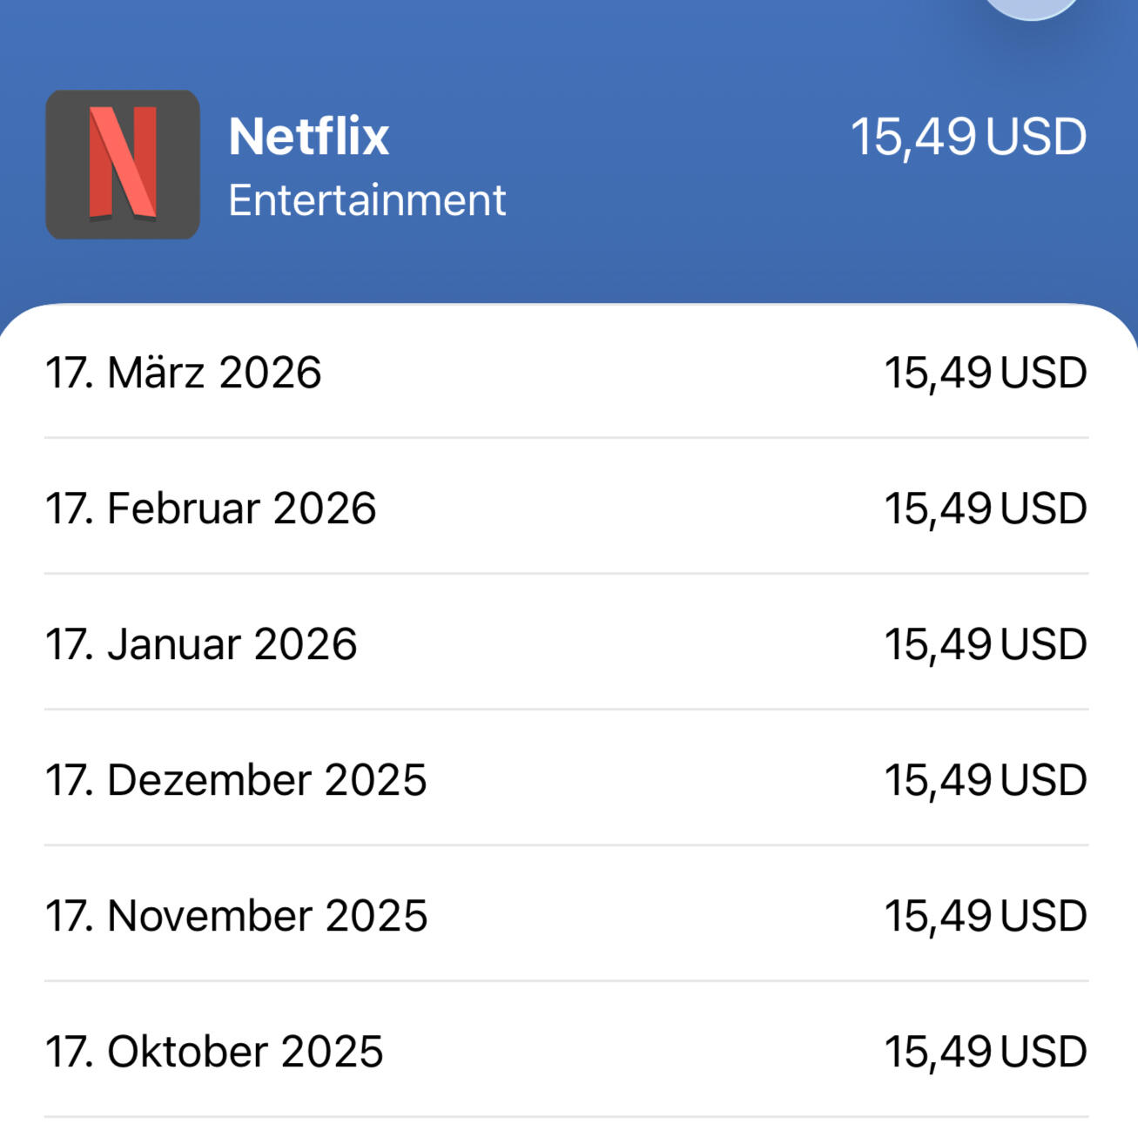
Task: Select the amount for Oktober 2025 payment
Action: pyautogui.click(x=986, y=1052)
